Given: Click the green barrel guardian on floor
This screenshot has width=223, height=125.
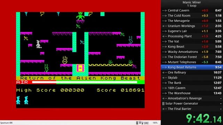Looking at the screenshot, I should pos(46,68).
